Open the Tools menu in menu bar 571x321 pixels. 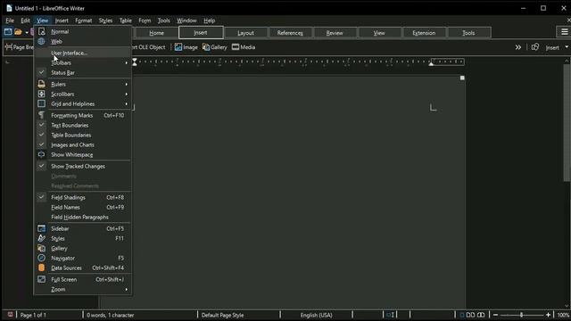point(163,21)
